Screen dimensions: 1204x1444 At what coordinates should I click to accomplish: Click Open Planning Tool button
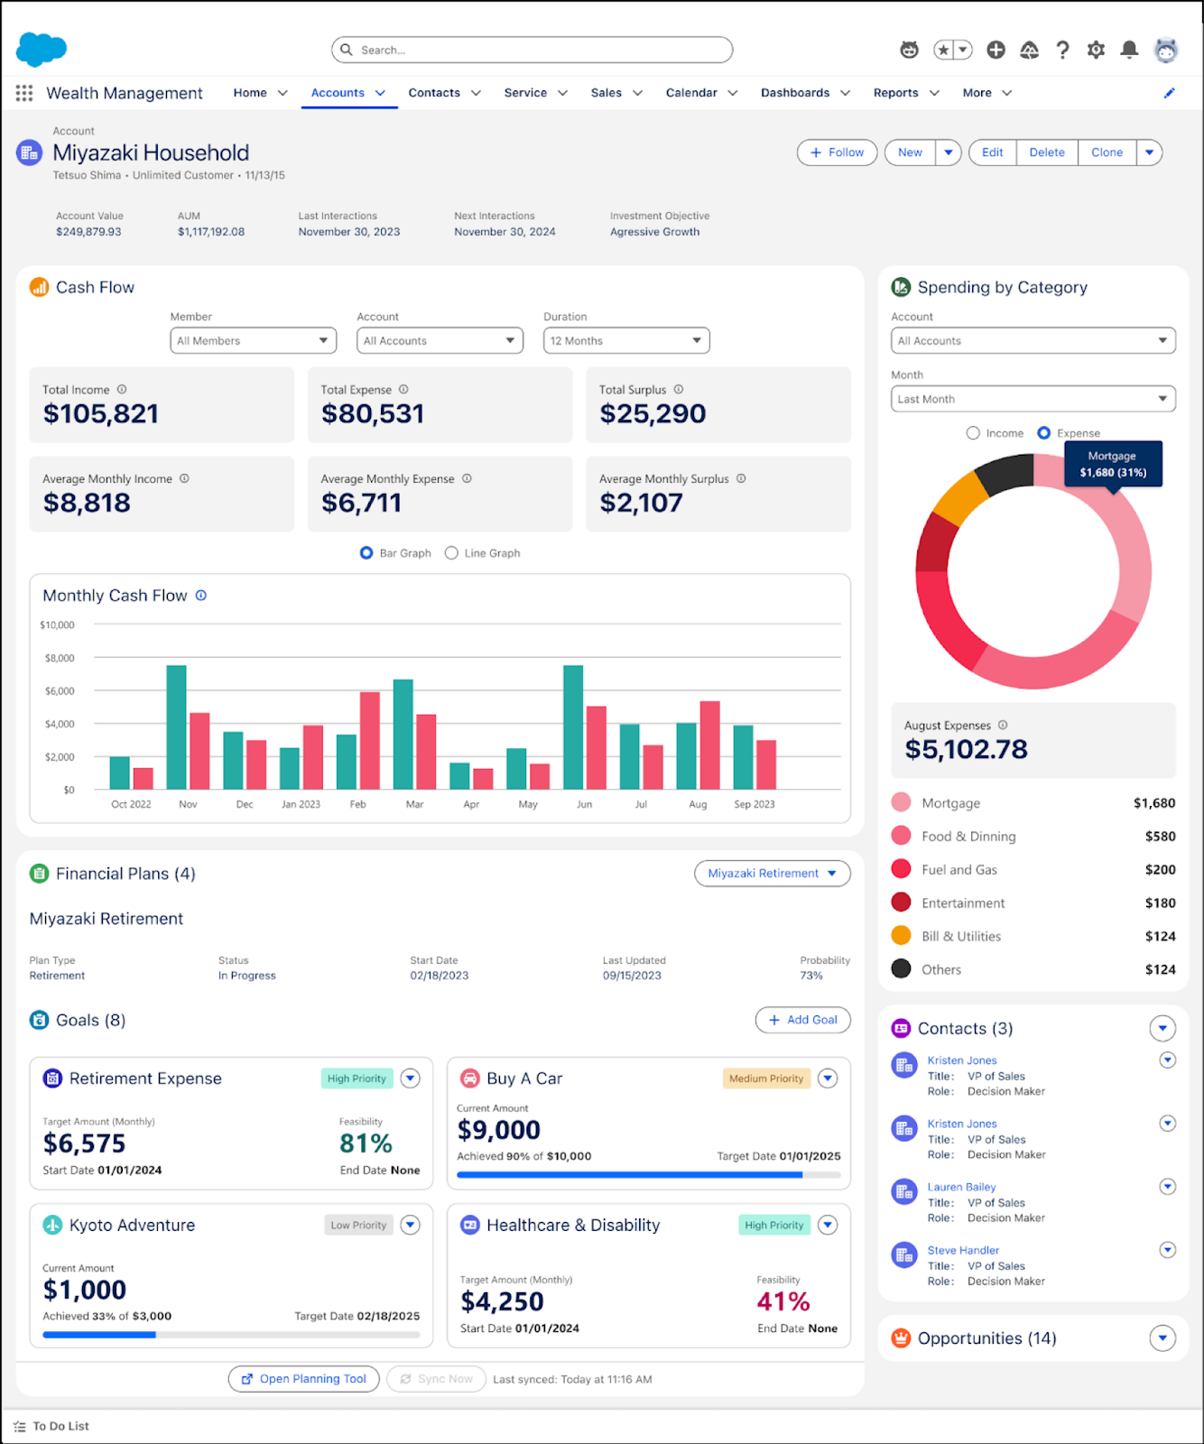304,1379
